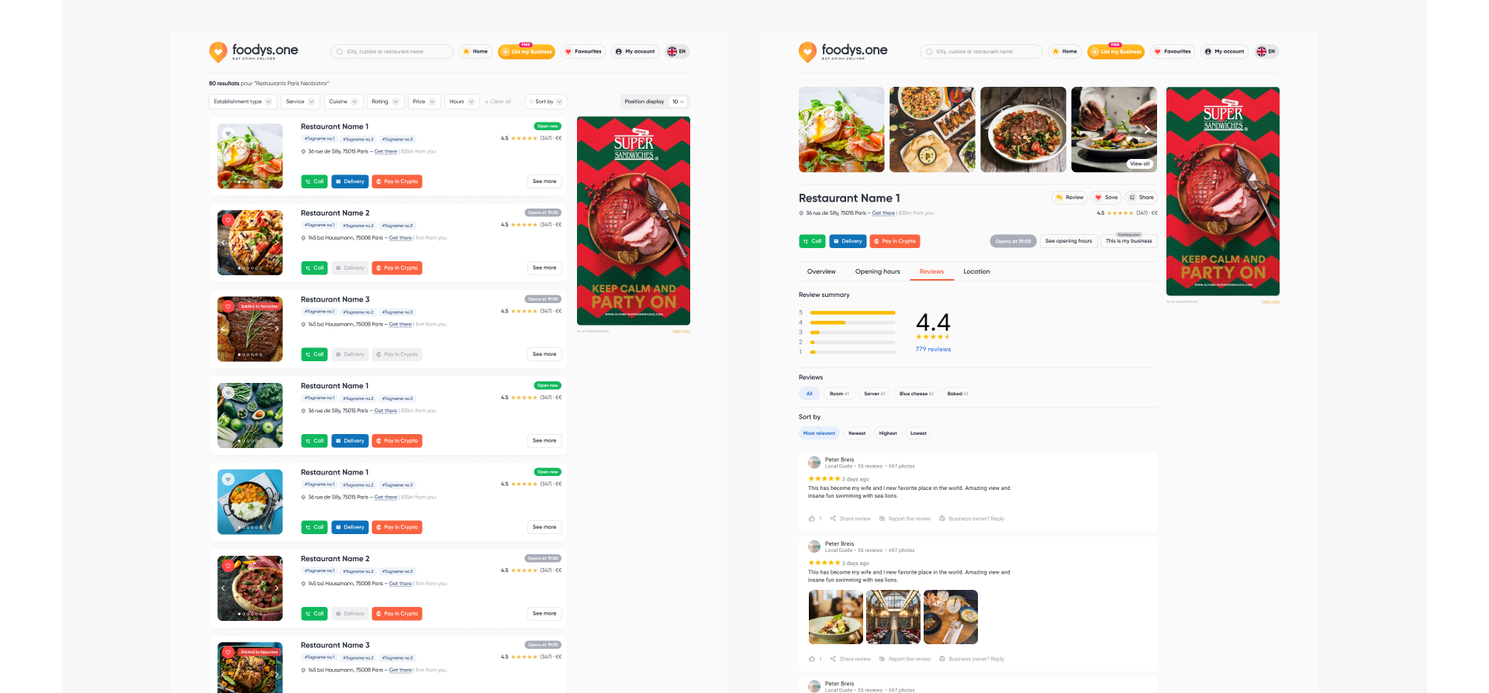Open the '779 reviews' link

tap(933, 350)
